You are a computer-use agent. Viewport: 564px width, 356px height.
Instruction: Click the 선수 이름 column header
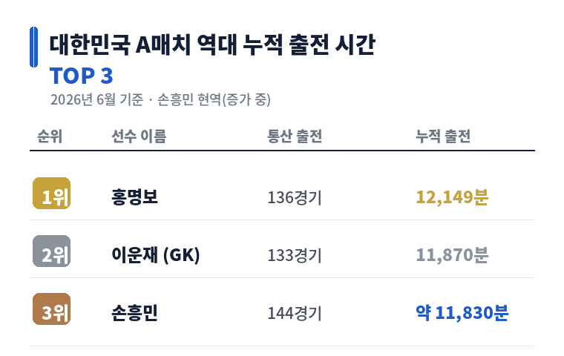(139, 136)
